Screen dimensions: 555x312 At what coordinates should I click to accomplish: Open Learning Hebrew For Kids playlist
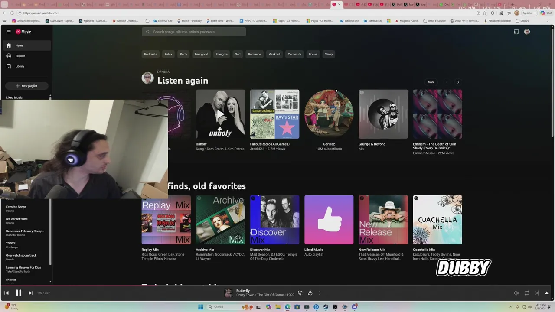[26, 269]
